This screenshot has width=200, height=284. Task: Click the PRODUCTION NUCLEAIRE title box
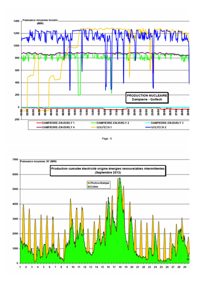(147, 97)
